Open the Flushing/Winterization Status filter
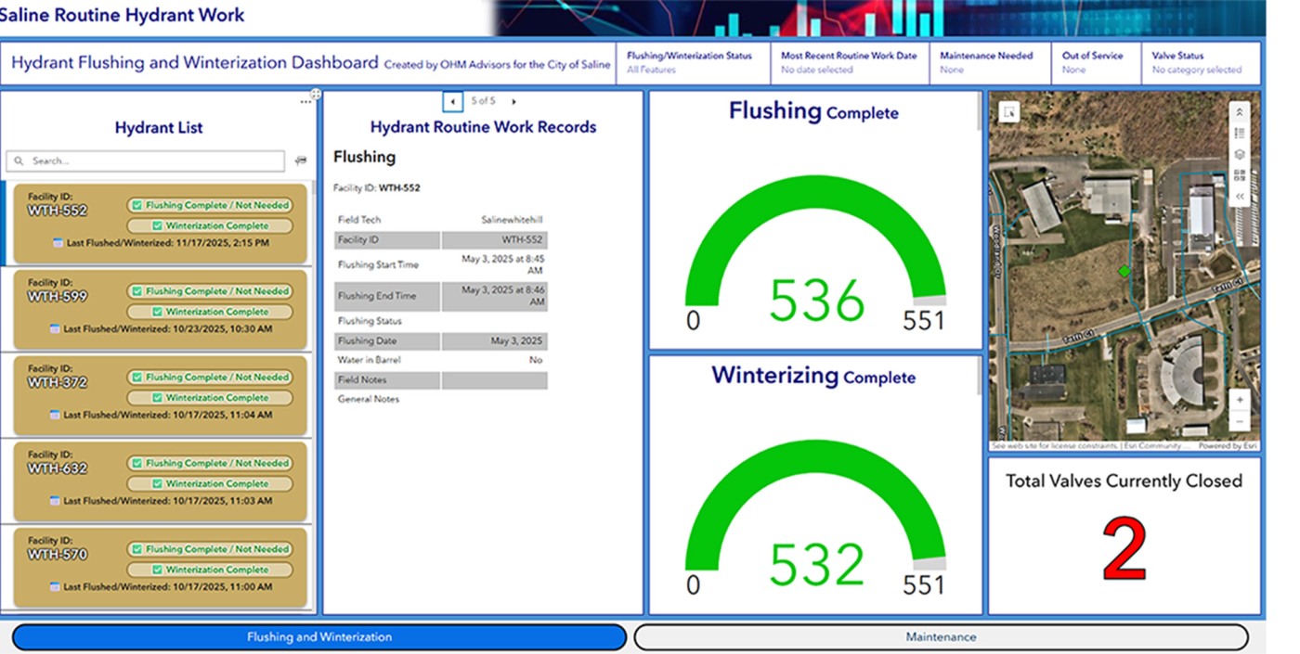Viewport: 1300px width, 654px height. tap(693, 63)
